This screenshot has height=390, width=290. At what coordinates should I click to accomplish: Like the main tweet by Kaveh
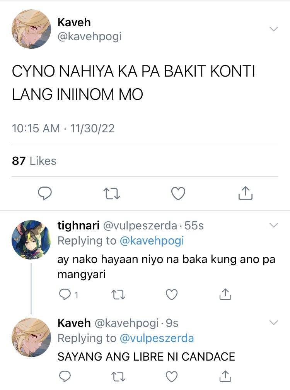(x=178, y=193)
